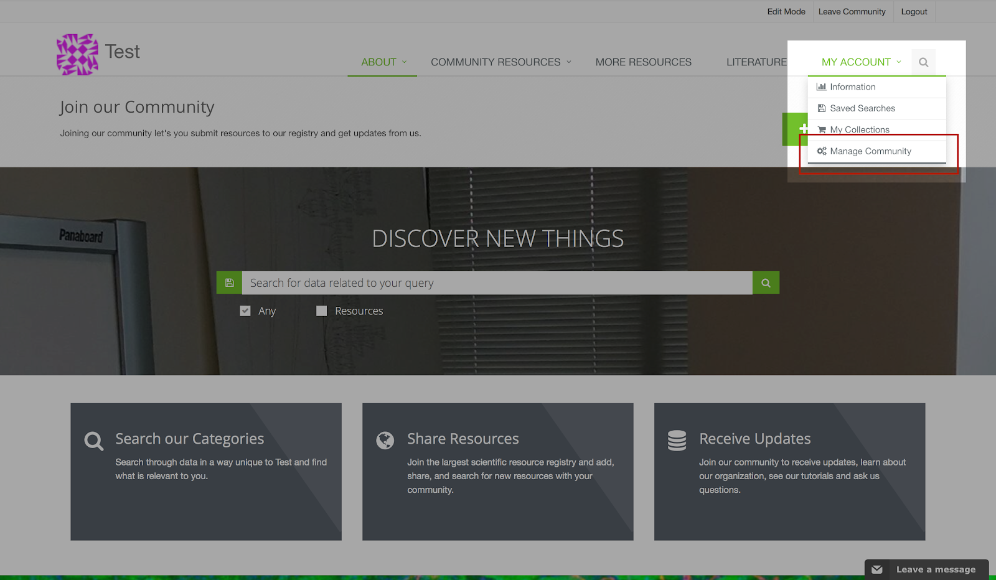Click the Edit Mode link
The image size is (996, 580).
tap(786, 12)
